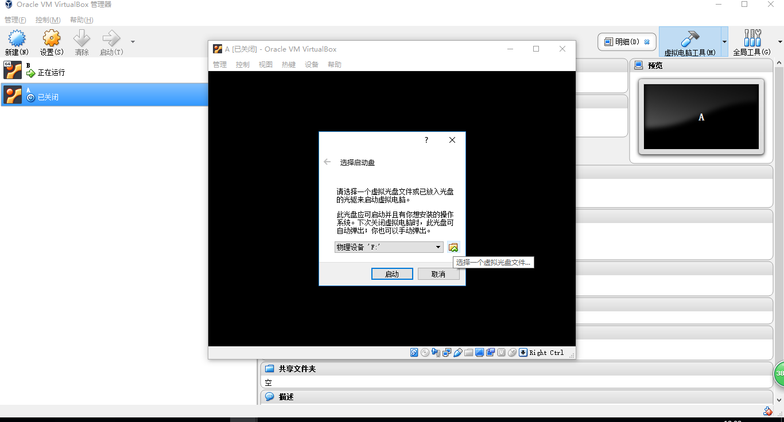Click the mouse integration status icon
Screen dimensions: 784x422
click(512, 353)
